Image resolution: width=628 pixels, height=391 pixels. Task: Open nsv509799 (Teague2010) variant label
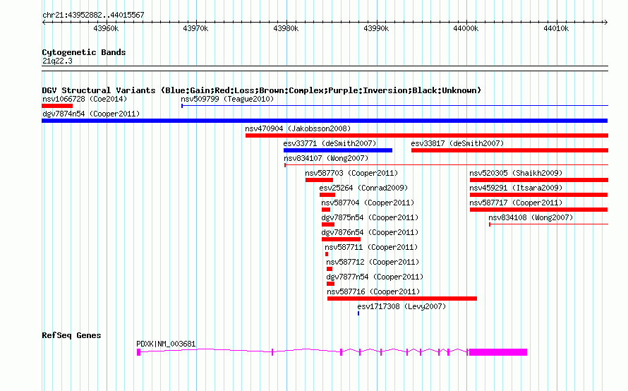(227, 99)
